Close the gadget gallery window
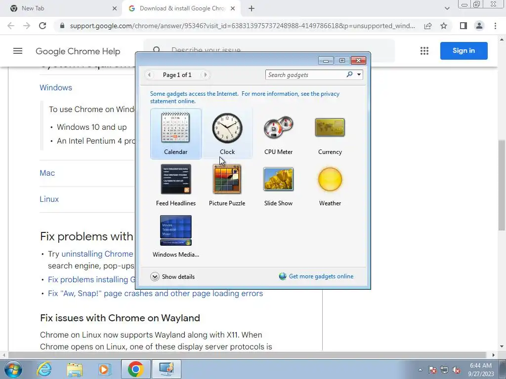The height and width of the screenshot is (379, 506). [358, 61]
